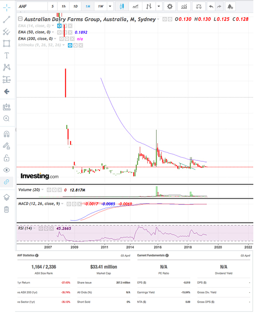The image size is (255, 314).
Task: Open the long position forecast tool
Action: point(7,107)
